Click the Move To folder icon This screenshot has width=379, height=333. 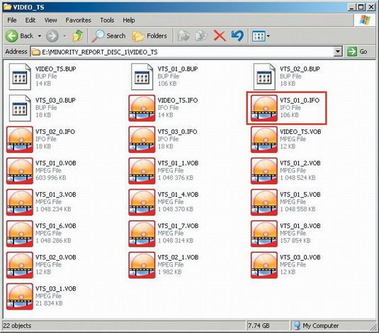tap(183, 36)
